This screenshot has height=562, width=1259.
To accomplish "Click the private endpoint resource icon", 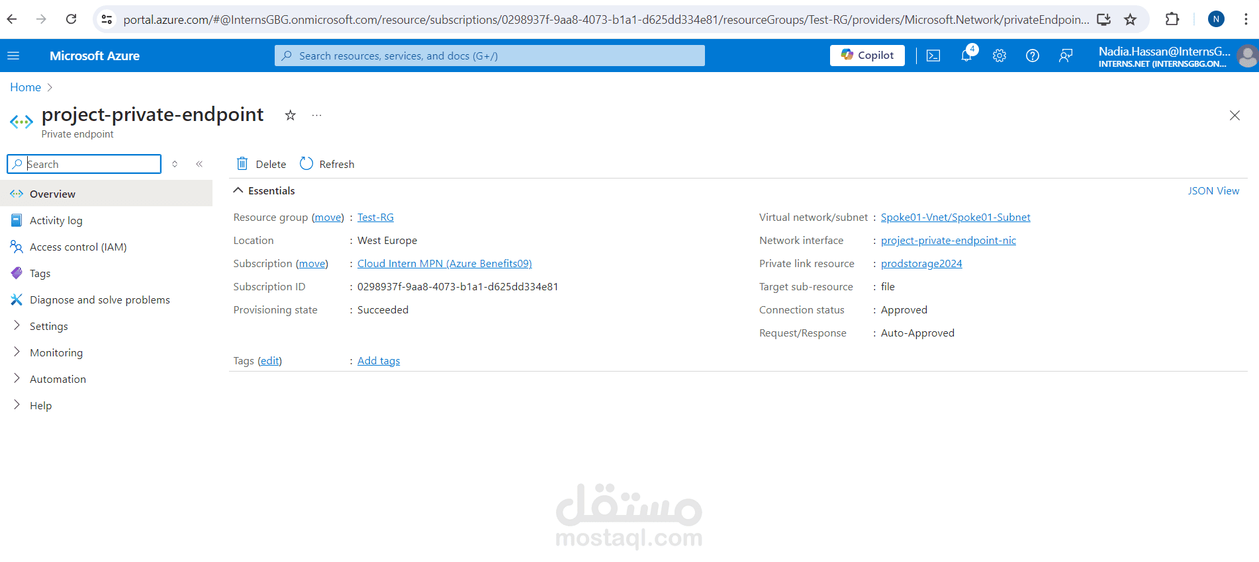I will coord(21,122).
